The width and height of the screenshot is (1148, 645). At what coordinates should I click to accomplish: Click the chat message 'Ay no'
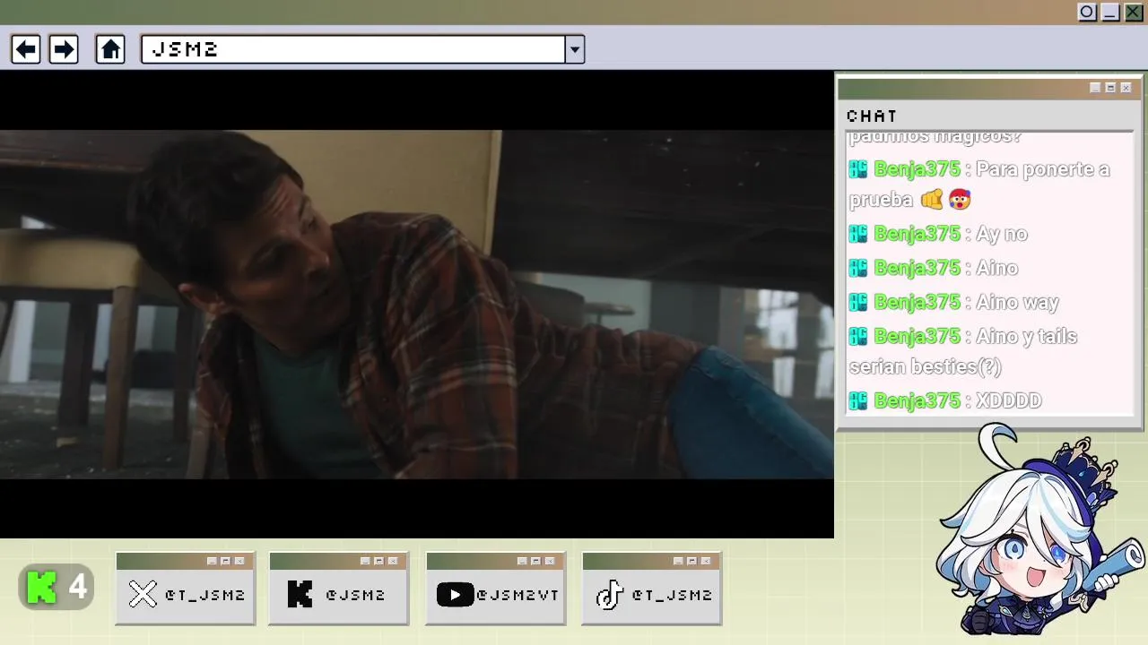coord(1001,234)
